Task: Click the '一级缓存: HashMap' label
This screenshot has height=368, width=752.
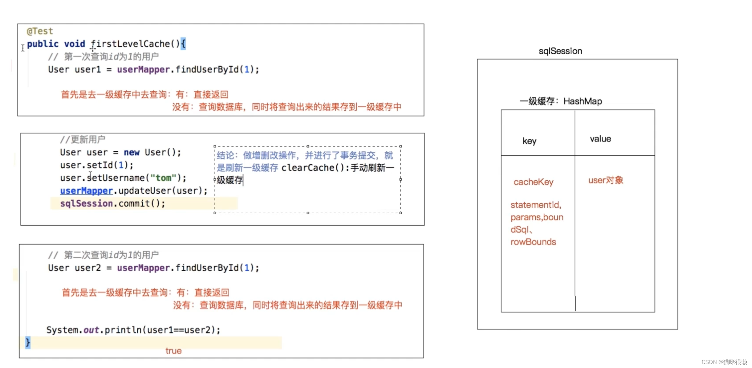Action: [x=561, y=101]
